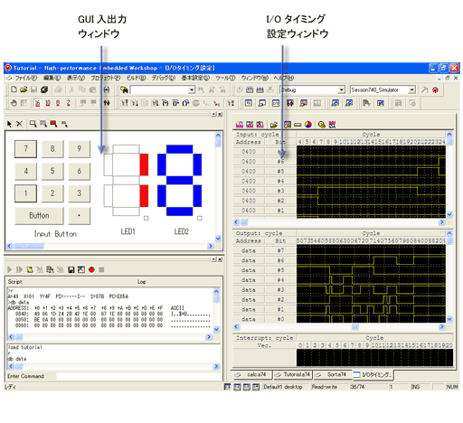Image resolution: width=463 pixels, height=423 pixels.
Task: Click the Input cycle pane scroll-up arrow
Action: tap(449, 135)
